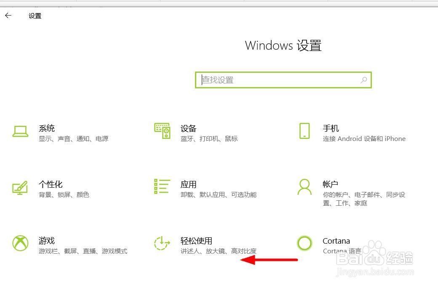Open the 轻松使用 ease of access icon
Screen dimensions: 438x287
click(x=162, y=243)
